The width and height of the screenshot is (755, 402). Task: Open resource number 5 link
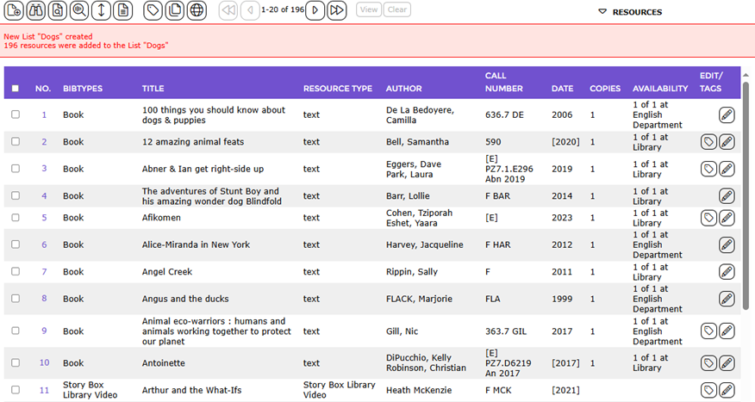point(44,218)
